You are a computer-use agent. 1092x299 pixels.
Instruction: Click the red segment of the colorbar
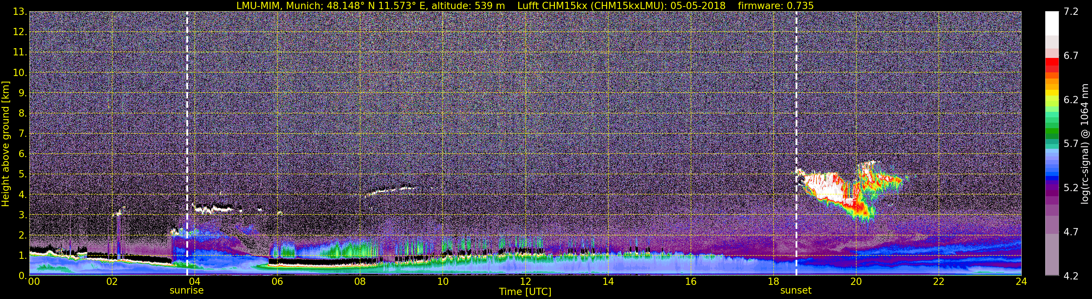point(1052,62)
